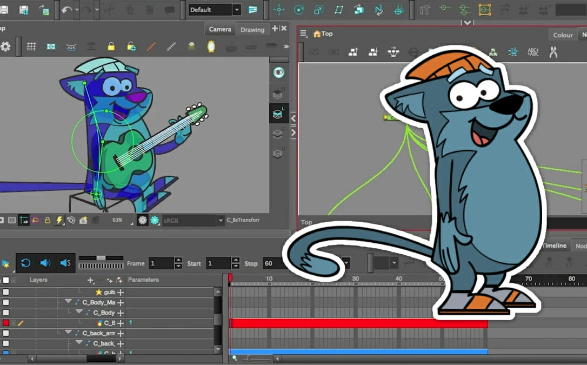The width and height of the screenshot is (587, 365).
Task: Open the sRGB colour space dropdown
Action: 220,221
